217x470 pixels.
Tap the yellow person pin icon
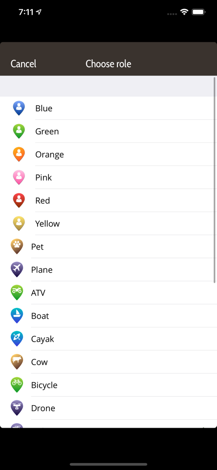(x=19, y=224)
